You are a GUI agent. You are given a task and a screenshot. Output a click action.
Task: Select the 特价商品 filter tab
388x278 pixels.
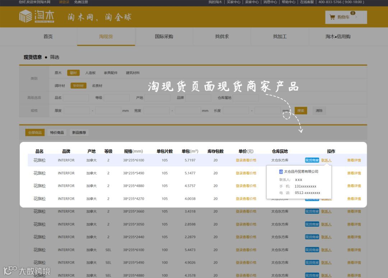tap(57, 133)
